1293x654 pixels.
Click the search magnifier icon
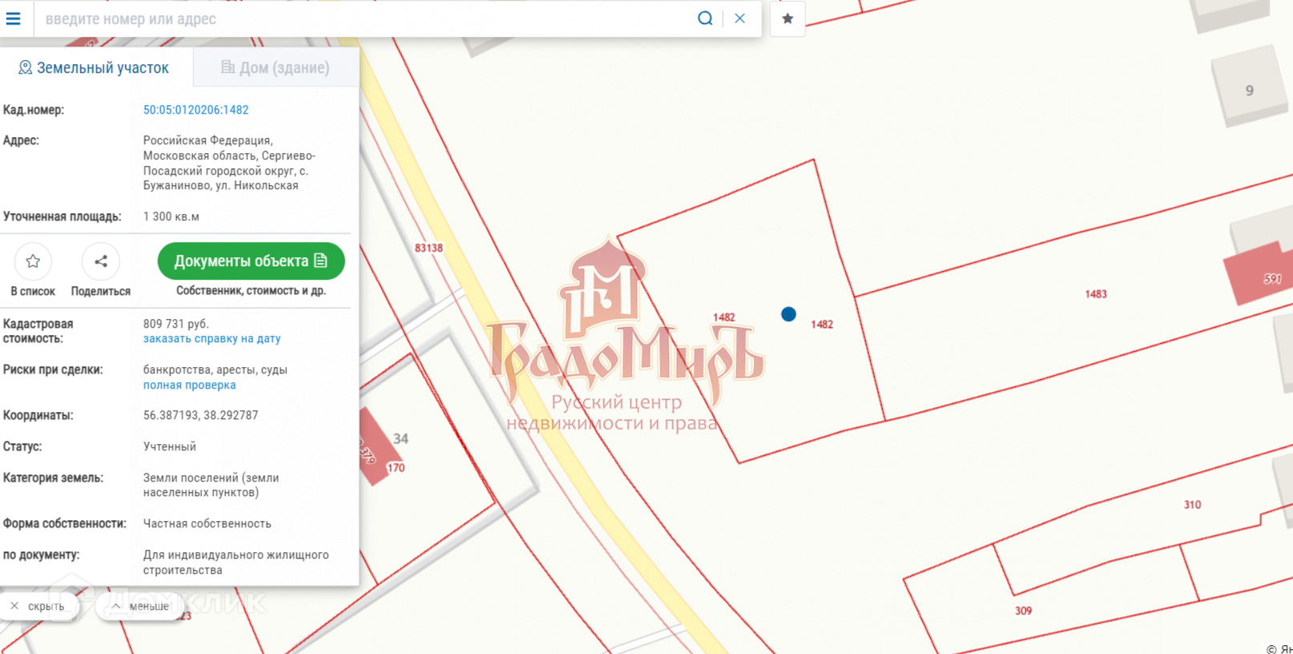[x=705, y=18]
